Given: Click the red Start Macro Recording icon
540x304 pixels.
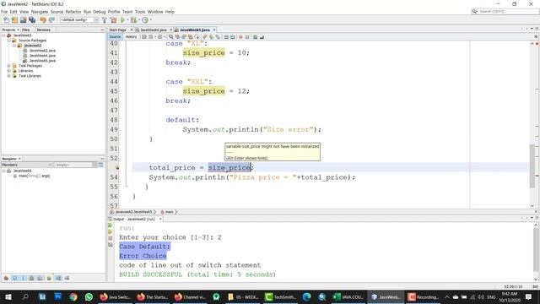Looking at the screenshot, I should click(x=240, y=37).
